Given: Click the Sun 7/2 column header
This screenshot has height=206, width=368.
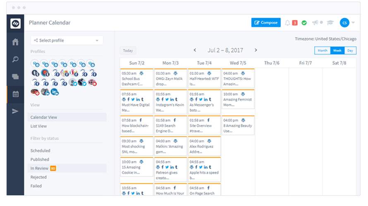Looking at the screenshot, I should [x=136, y=63].
